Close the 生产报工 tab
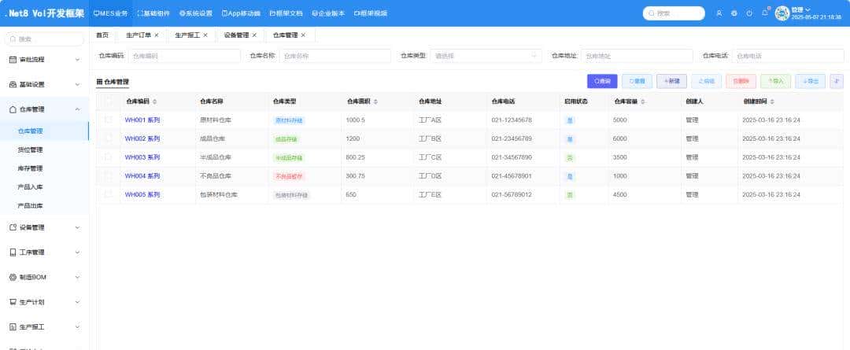850x350 pixels. point(205,35)
